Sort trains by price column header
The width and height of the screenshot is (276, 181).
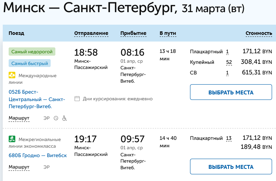[x=259, y=33]
